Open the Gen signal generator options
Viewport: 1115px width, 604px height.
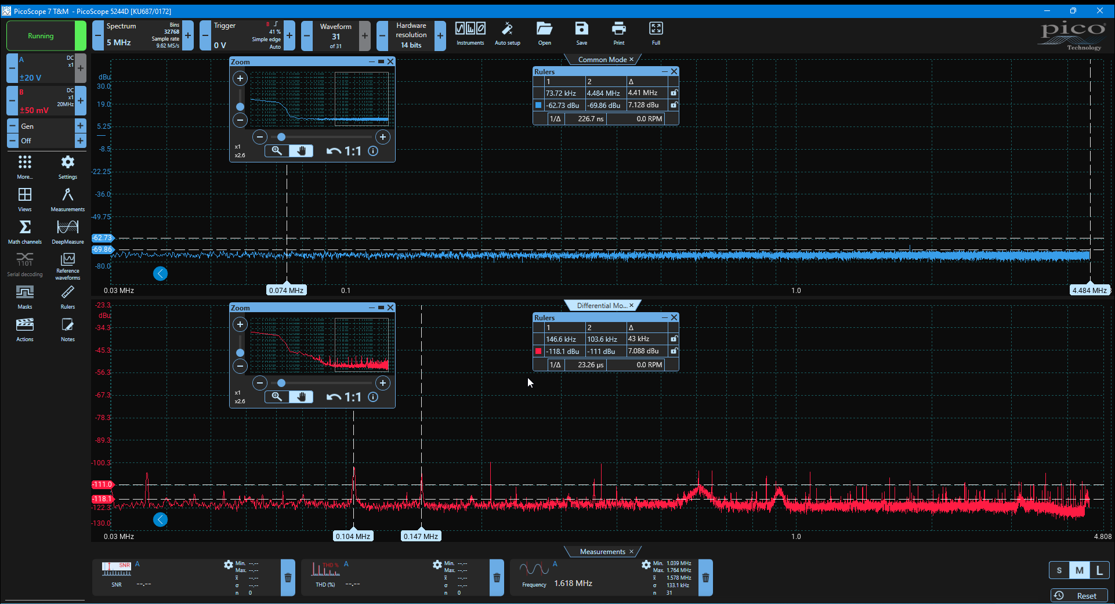[x=46, y=126]
